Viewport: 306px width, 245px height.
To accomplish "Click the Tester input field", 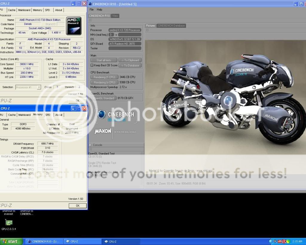I will click(125, 48).
